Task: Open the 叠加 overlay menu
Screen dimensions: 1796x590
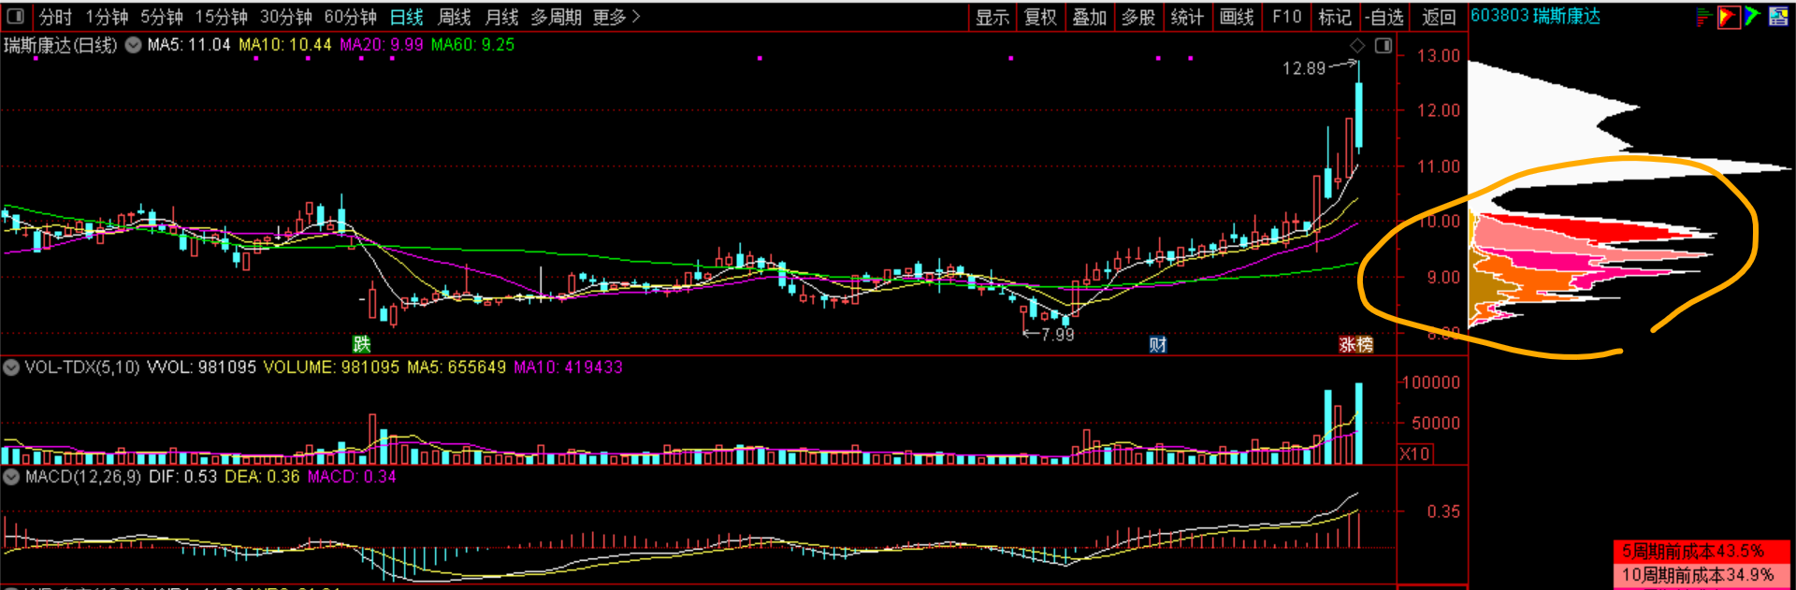Action: 1089,17
